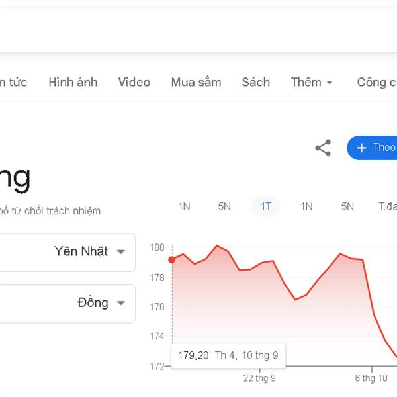Open the Mua sắm tab

[196, 83]
